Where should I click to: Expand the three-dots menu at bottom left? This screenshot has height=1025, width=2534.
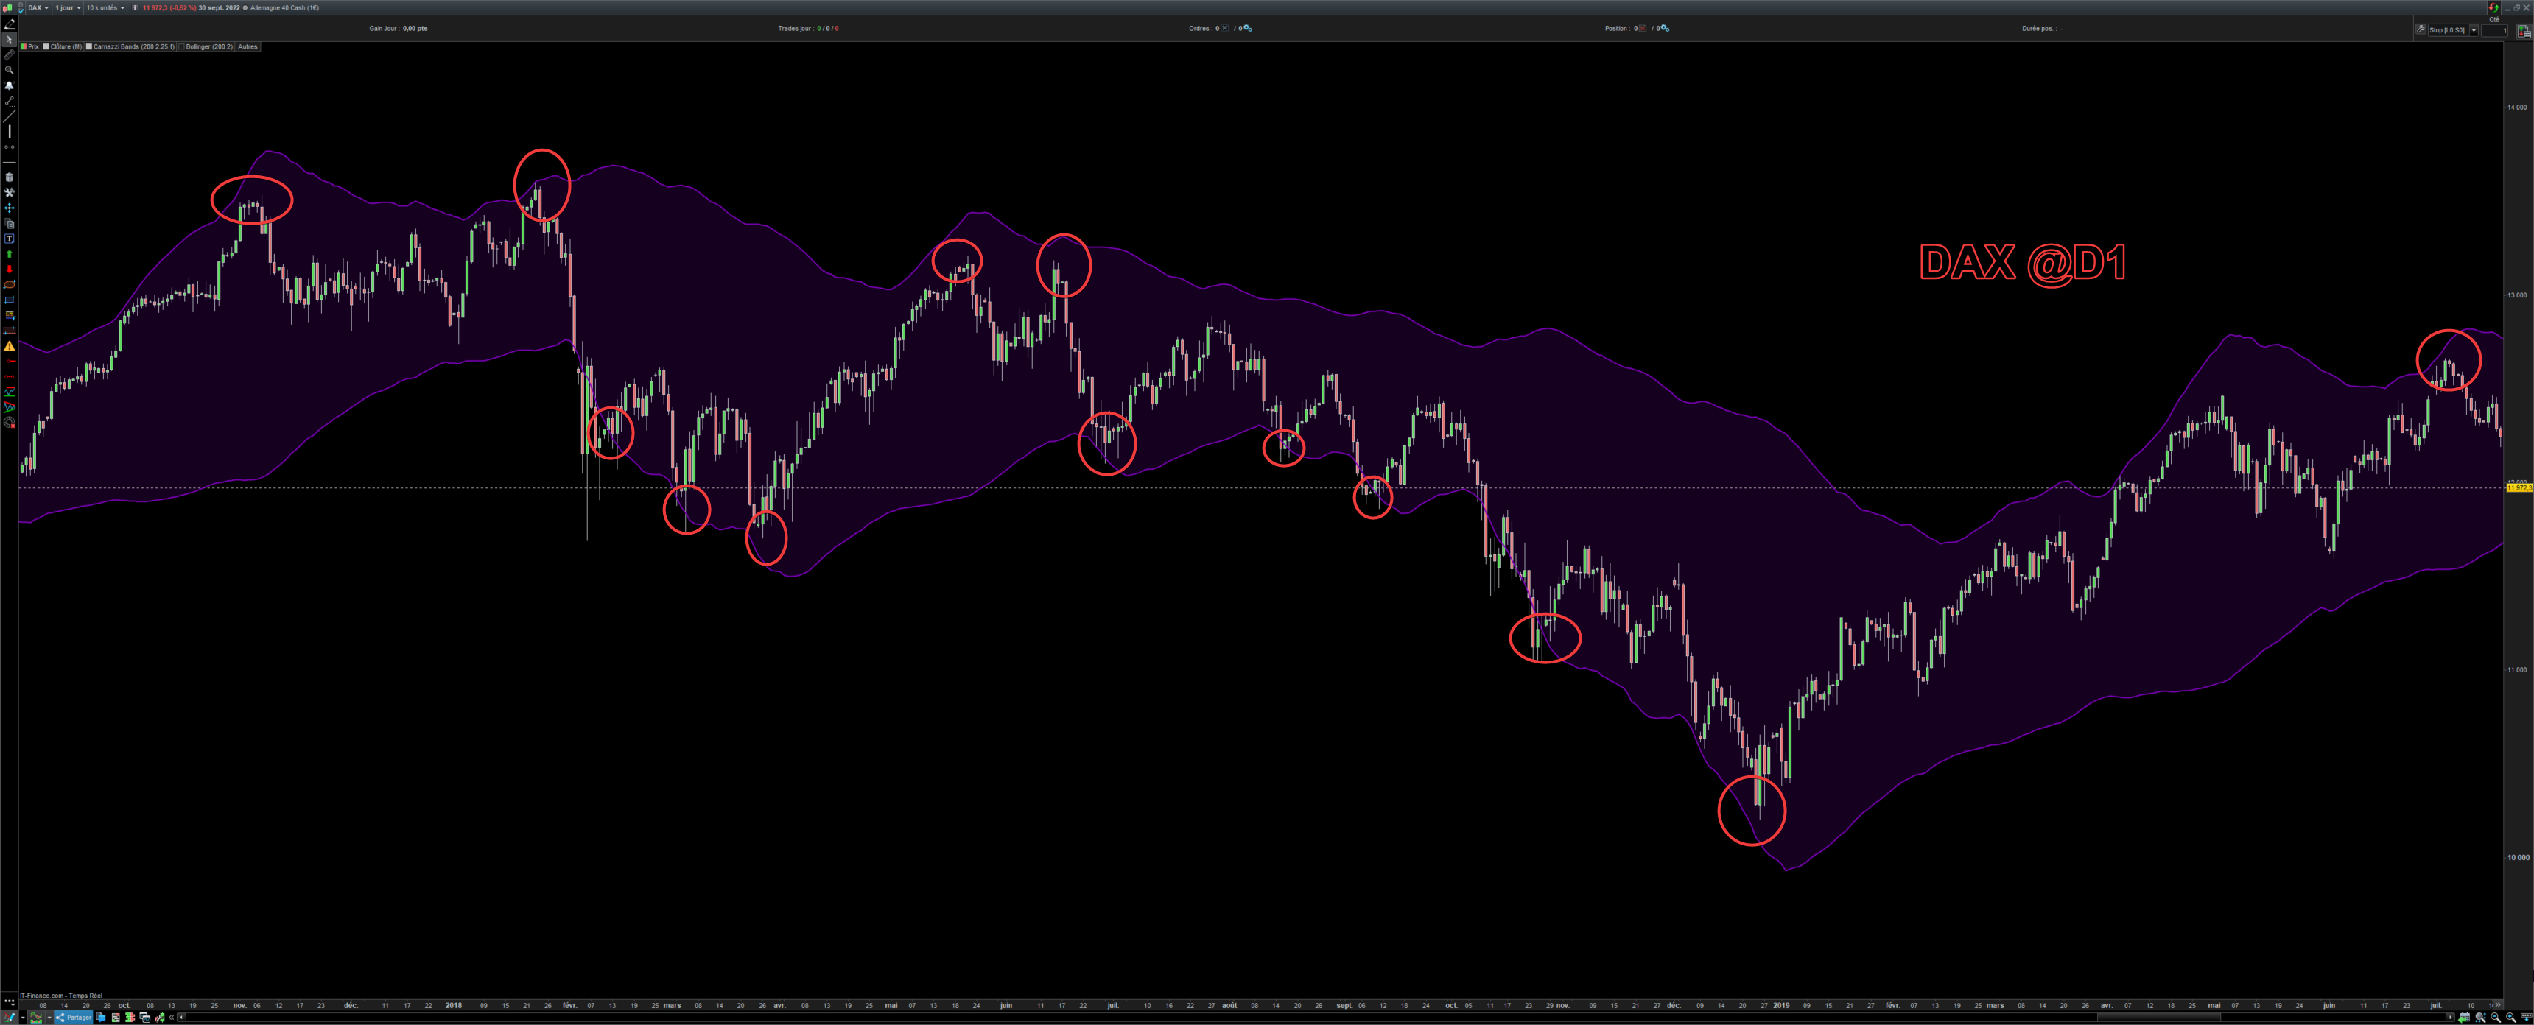click(9, 1002)
